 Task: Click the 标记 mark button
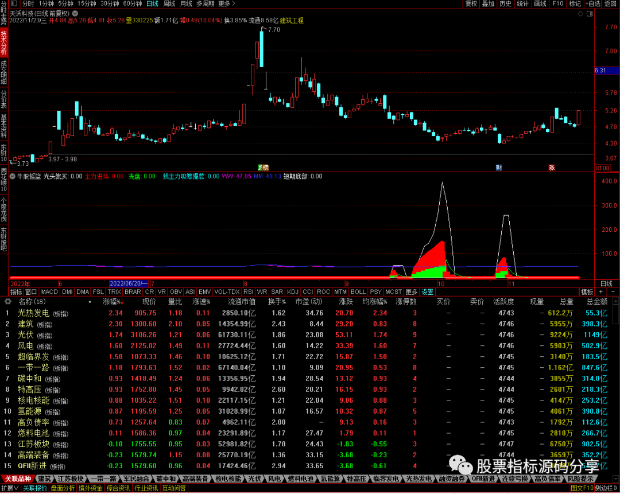(x=575, y=3)
